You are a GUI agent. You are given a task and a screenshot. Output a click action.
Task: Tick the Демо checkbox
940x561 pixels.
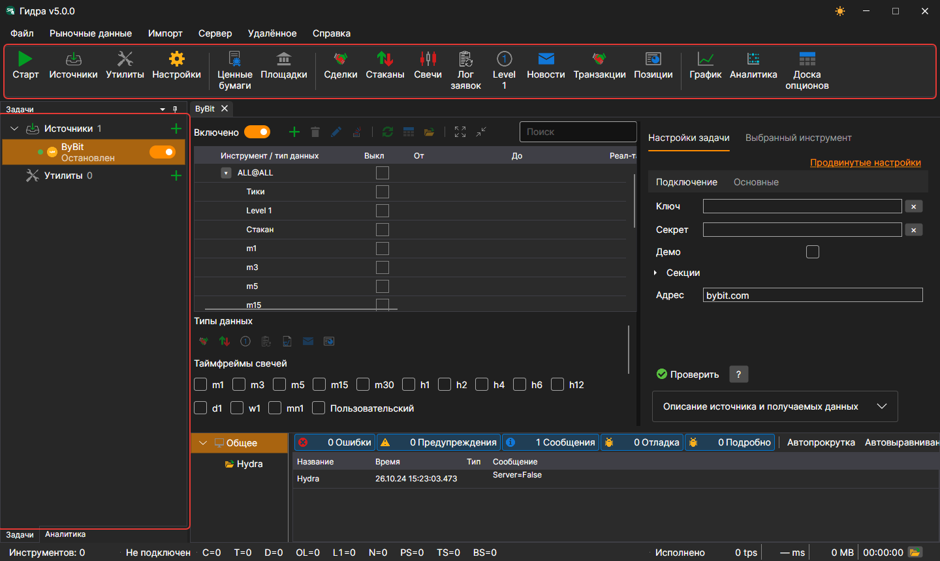[x=813, y=252]
